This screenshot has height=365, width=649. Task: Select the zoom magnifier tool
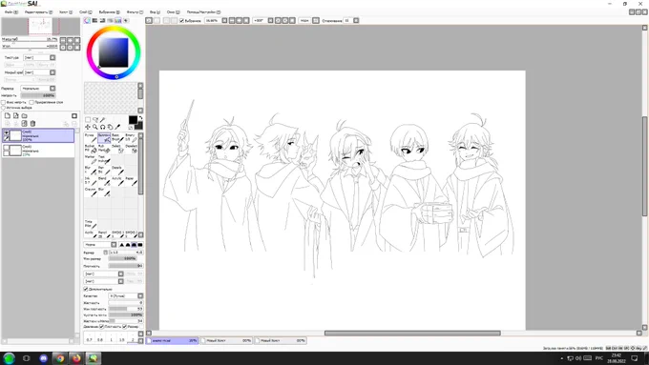pos(95,127)
